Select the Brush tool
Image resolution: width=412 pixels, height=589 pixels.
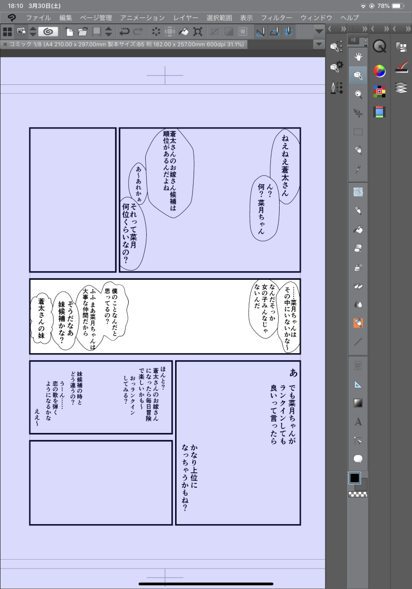tap(358, 229)
